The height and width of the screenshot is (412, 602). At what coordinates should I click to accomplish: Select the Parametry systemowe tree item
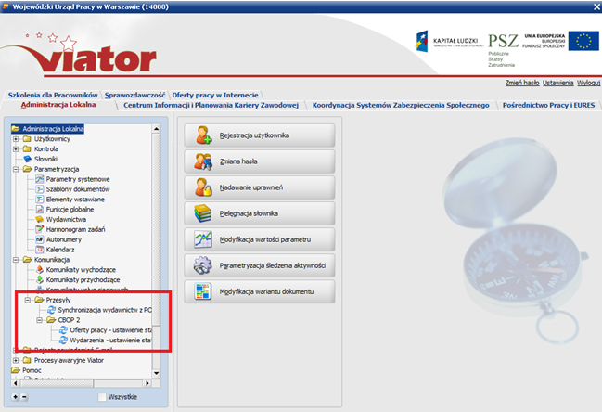tap(78, 179)
